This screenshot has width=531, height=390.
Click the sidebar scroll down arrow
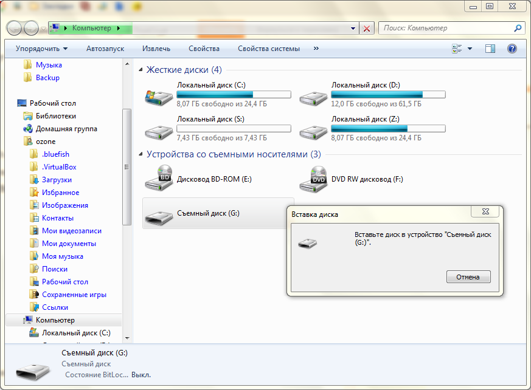(127, 338)
